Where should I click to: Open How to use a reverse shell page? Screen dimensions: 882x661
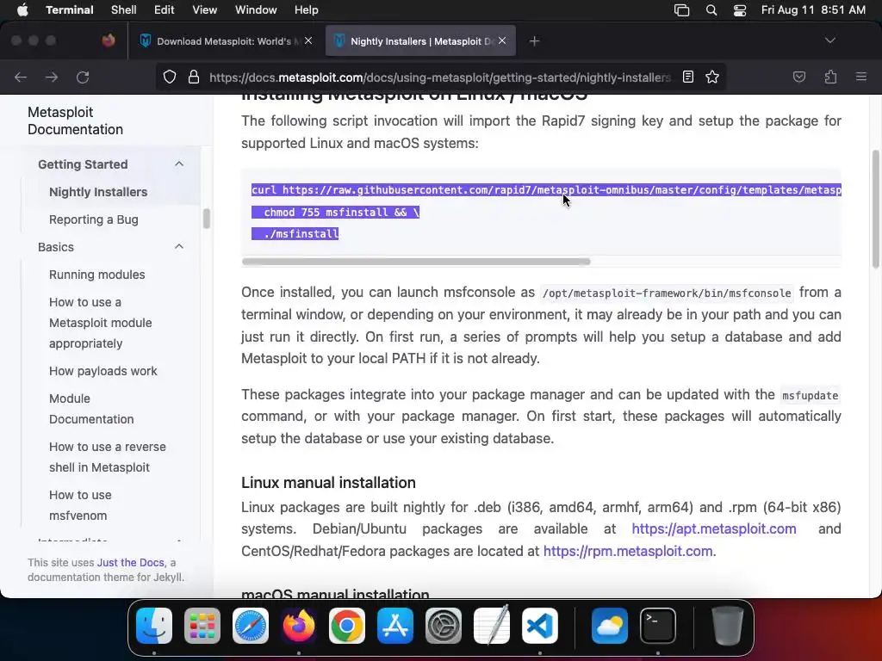pyautogui.click(x=108, y=457)
